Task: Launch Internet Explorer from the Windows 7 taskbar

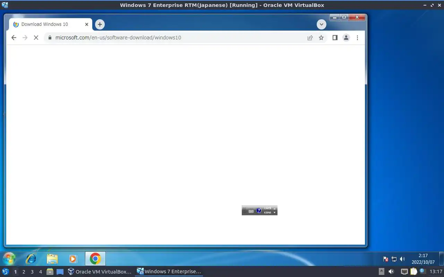Action: (x=31, y=259)
